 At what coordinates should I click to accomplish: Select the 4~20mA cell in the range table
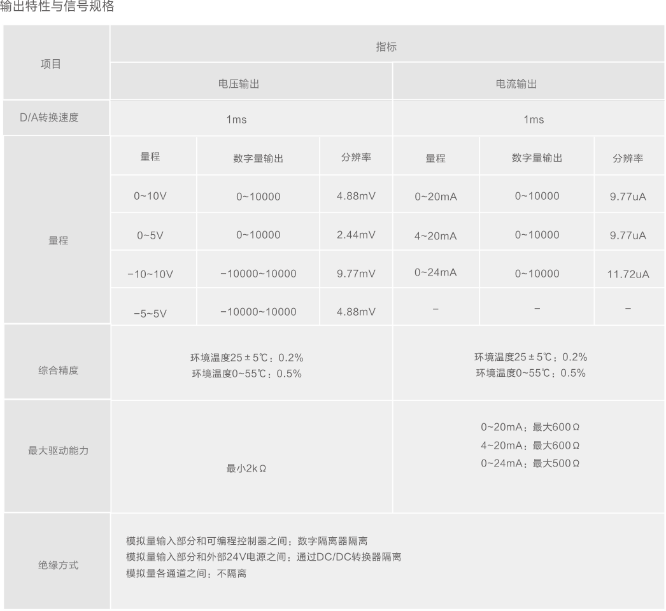(436, 236)
